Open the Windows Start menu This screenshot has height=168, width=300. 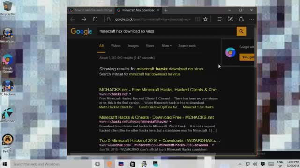[x=5, y=164]
